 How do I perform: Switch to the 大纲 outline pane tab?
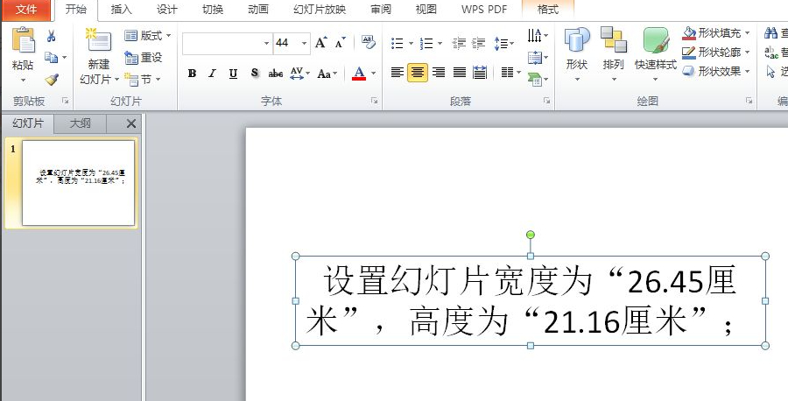coord(80,123)
